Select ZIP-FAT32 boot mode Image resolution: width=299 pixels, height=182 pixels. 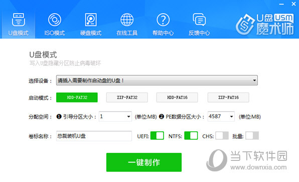127,98
